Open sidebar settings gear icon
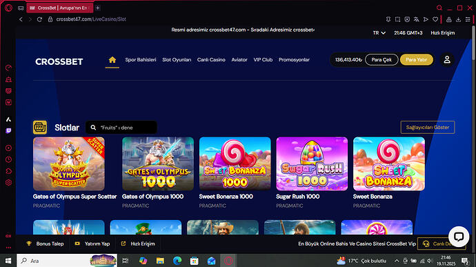476x267 pixels. (8, 183)
